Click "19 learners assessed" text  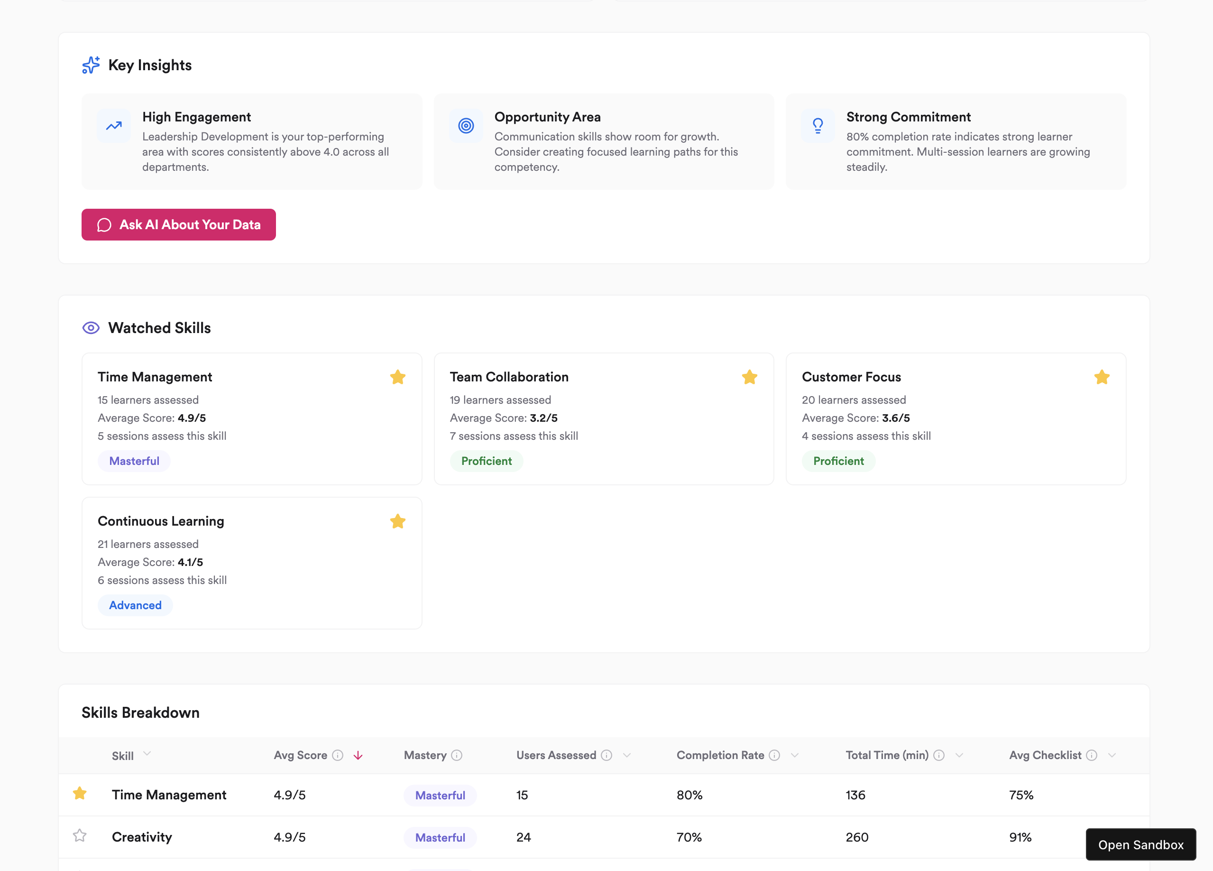pyautogui.click(x=500, y=399)
